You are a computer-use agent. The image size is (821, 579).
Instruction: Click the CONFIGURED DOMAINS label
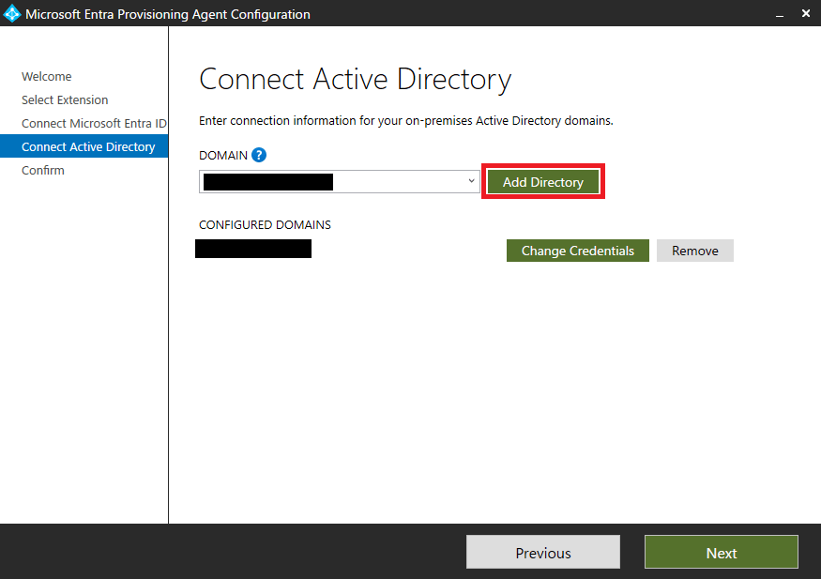[x=265, y=225]
